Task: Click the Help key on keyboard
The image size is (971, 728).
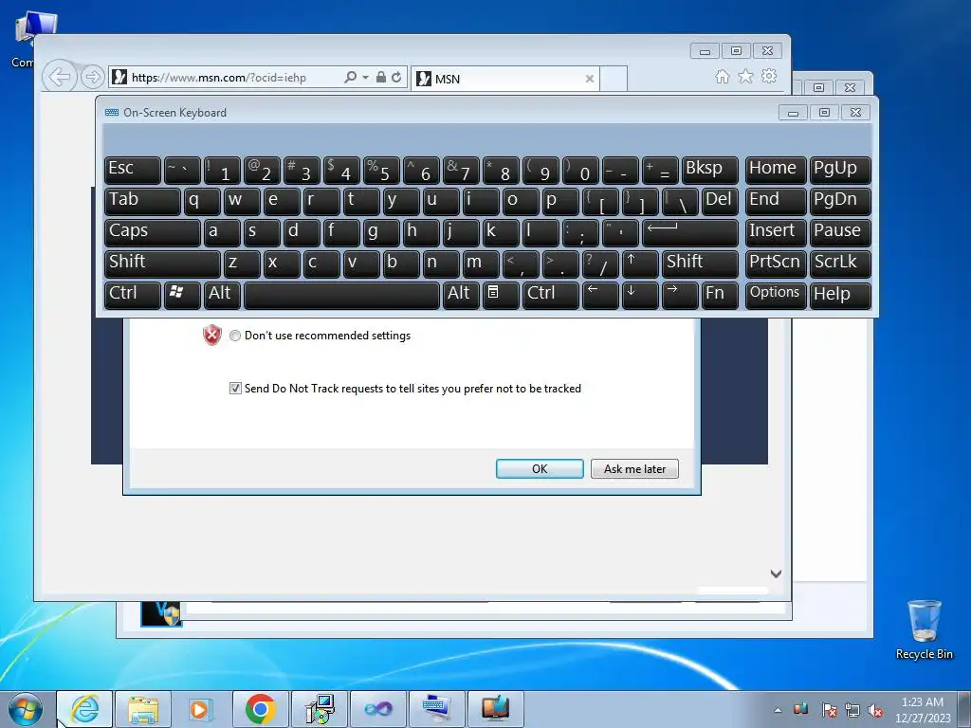Action: point(840,295)
